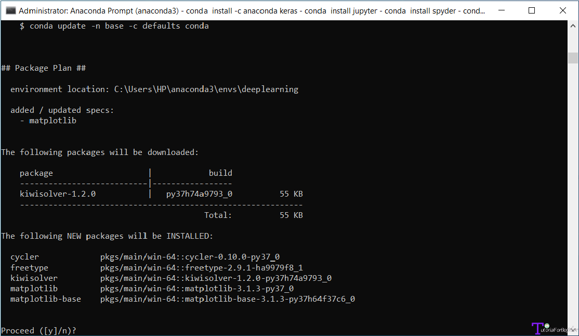The height and width of the screenshot is (336, 579).
Task: Click the '55 KB' size in kiwisolver row
Action: click(292, 194)
